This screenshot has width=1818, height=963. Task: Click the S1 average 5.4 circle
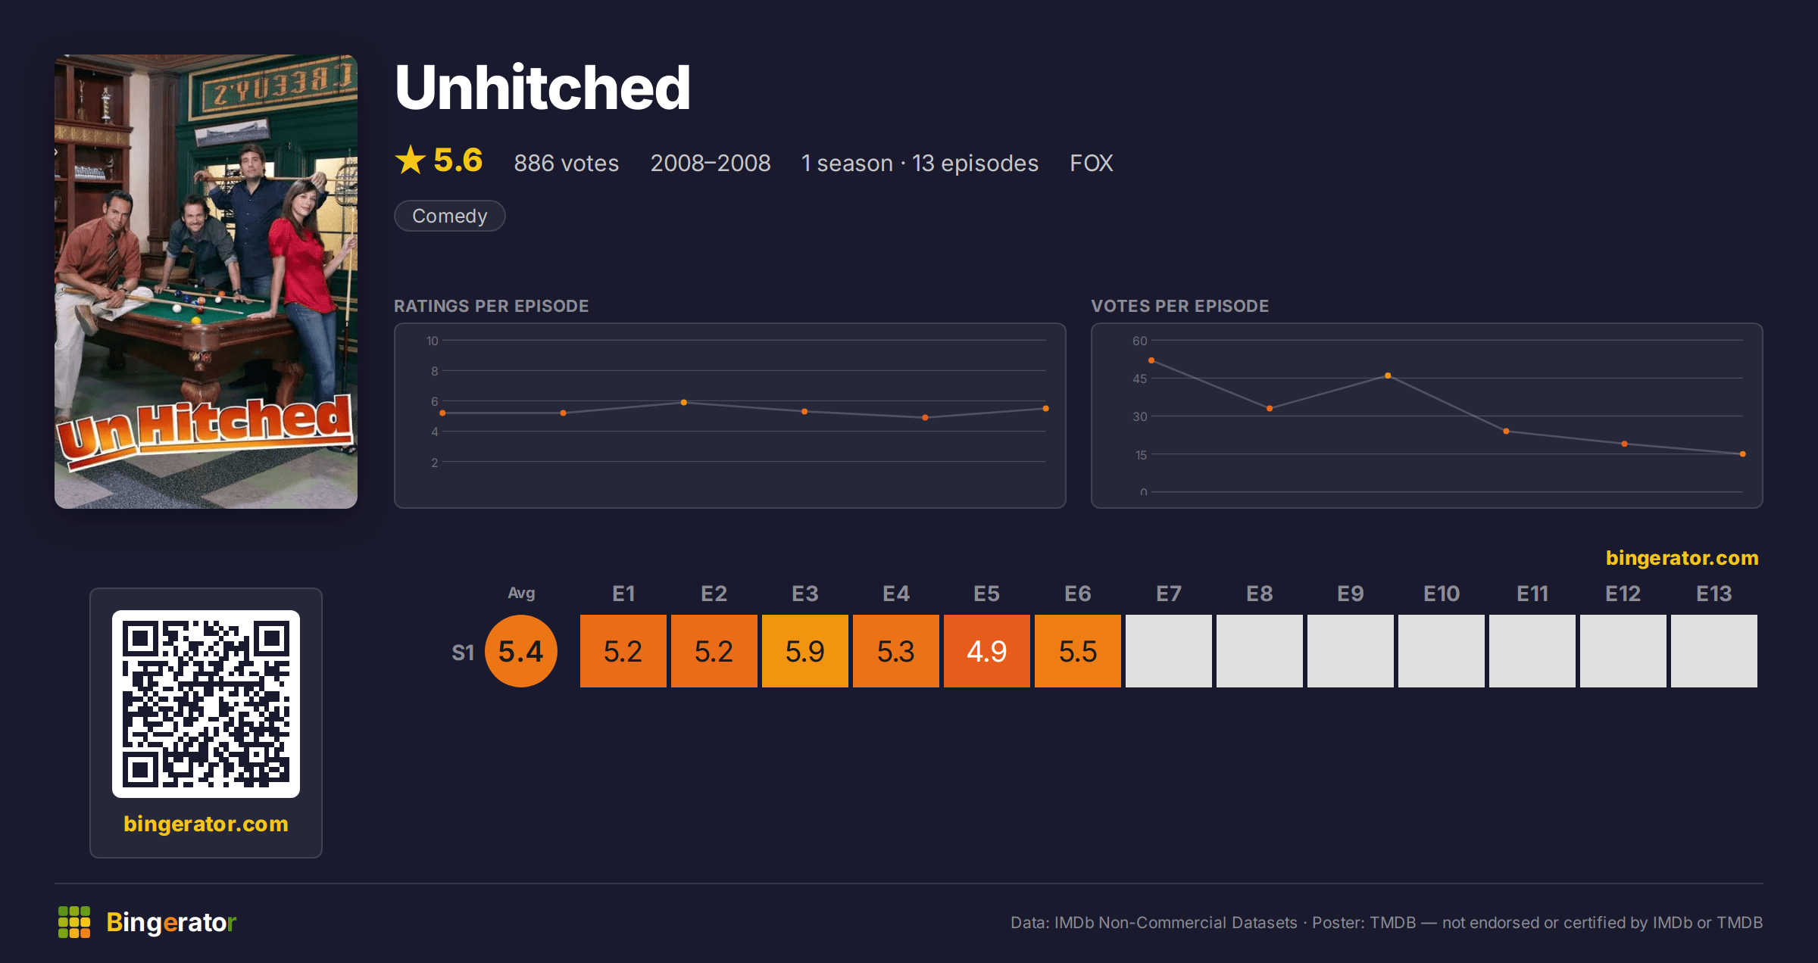[521, 651]
